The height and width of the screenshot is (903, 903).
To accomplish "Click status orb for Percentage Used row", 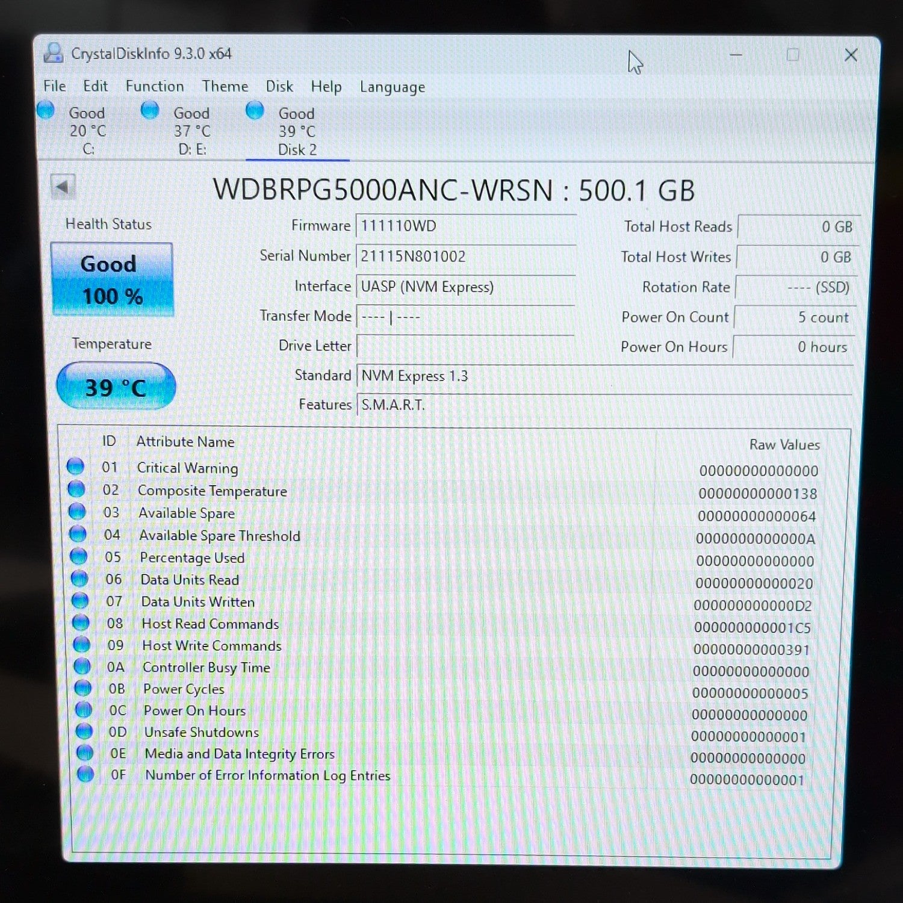I will click(78, 556).
